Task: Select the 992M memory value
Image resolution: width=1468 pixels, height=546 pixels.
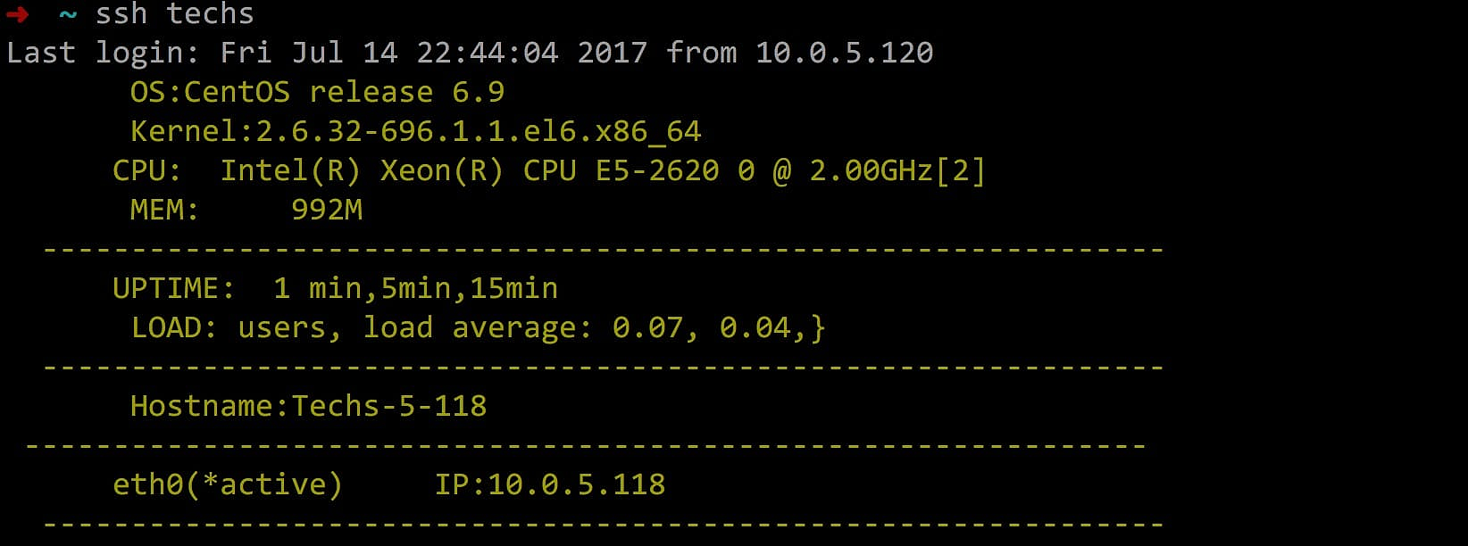Action: point(326,210)
